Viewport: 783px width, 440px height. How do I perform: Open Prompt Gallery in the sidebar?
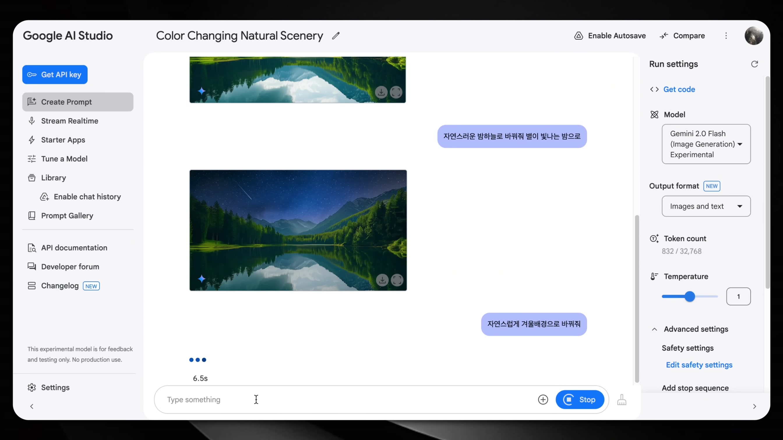(x=78, y=216)
